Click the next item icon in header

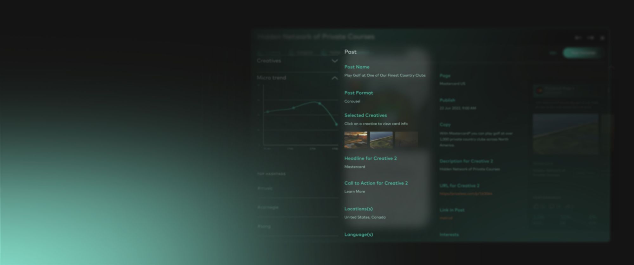click(590, 38)
